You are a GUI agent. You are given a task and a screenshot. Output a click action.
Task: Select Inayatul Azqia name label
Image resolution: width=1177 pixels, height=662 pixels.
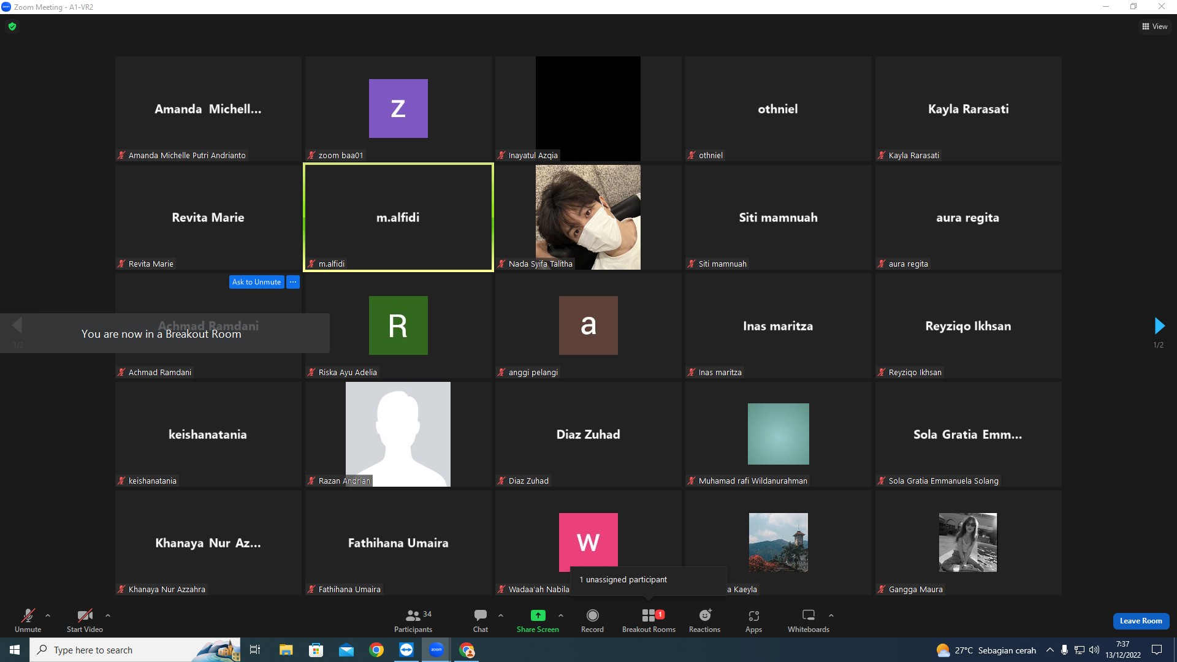(533, 156)
